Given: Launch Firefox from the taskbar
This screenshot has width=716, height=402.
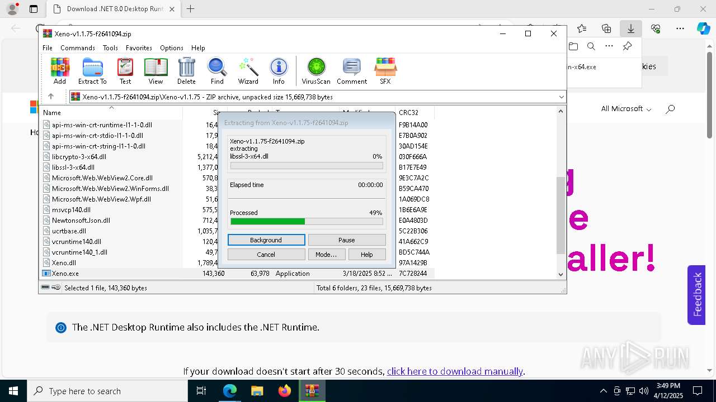Looking at the screenshot, I should tap(284, 391).
